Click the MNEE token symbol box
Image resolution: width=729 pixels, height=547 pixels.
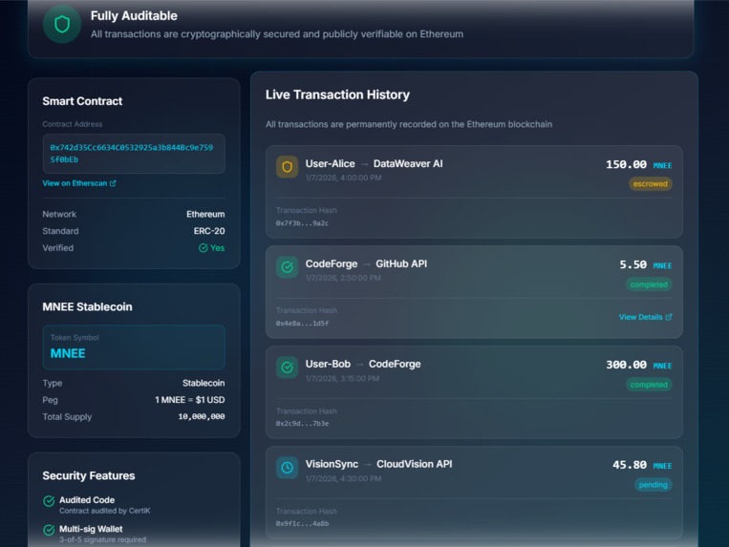134,347
